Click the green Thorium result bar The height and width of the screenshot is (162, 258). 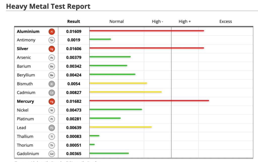[92, 144]
